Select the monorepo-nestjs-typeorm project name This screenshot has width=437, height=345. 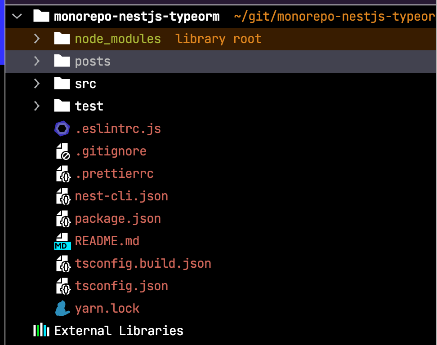point(137,17)
